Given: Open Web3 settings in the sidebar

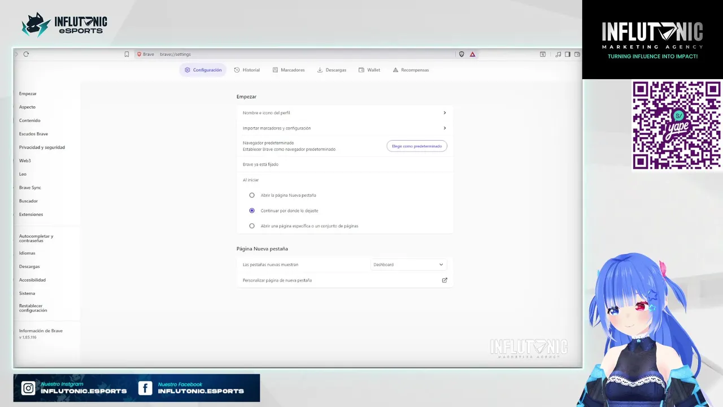Looking at the screenshot, I should point(25,161).
